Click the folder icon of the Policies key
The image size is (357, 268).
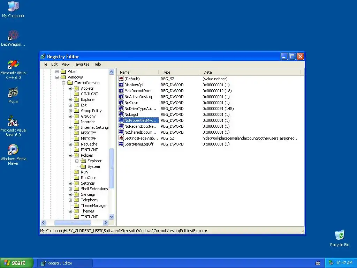click(77, 155)
